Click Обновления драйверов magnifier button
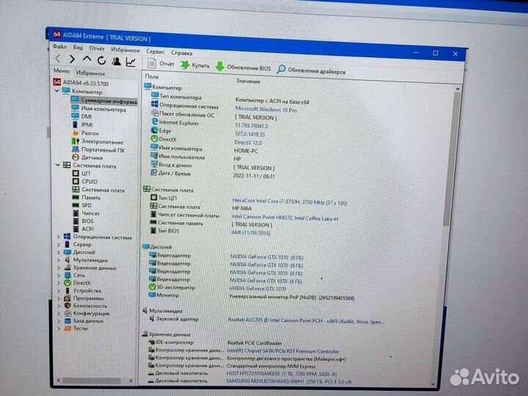 pos(311,70)
